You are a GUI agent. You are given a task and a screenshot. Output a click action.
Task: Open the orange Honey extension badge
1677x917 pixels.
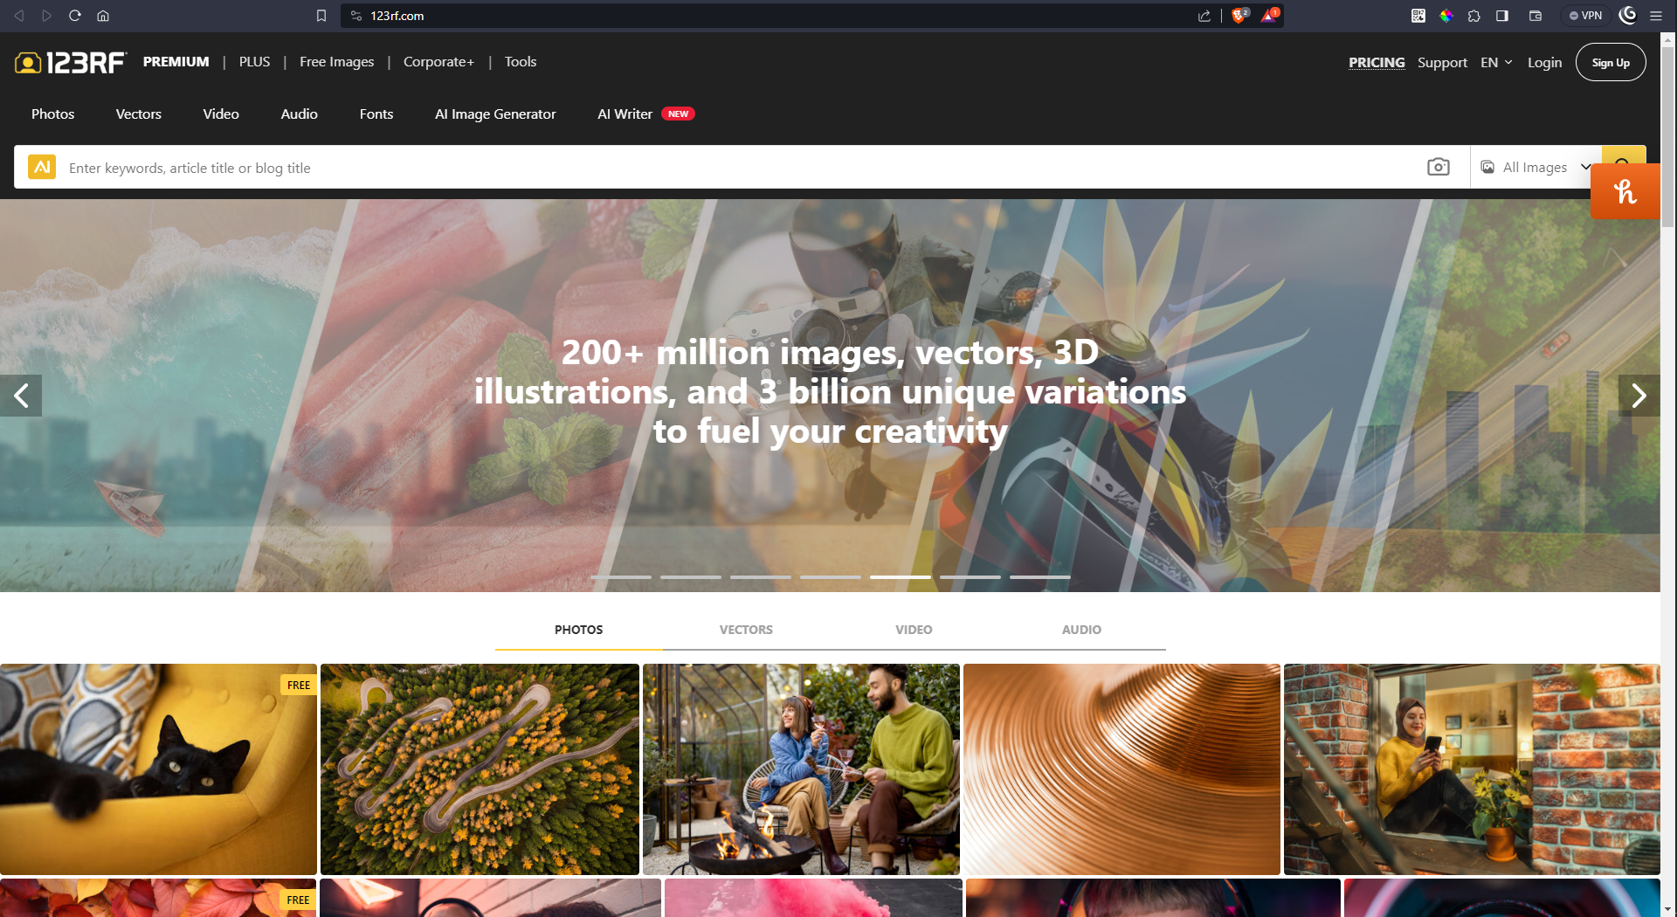pyautogui.click(x=1625, y=191)
